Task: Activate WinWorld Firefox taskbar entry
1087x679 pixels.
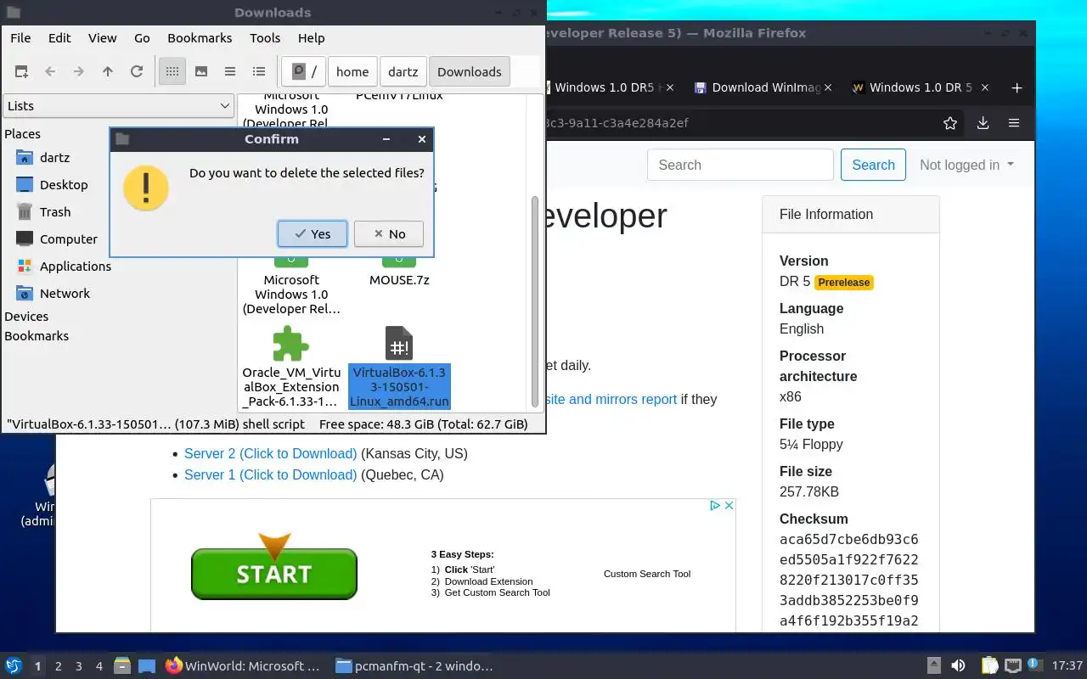Action: (244, 666)
